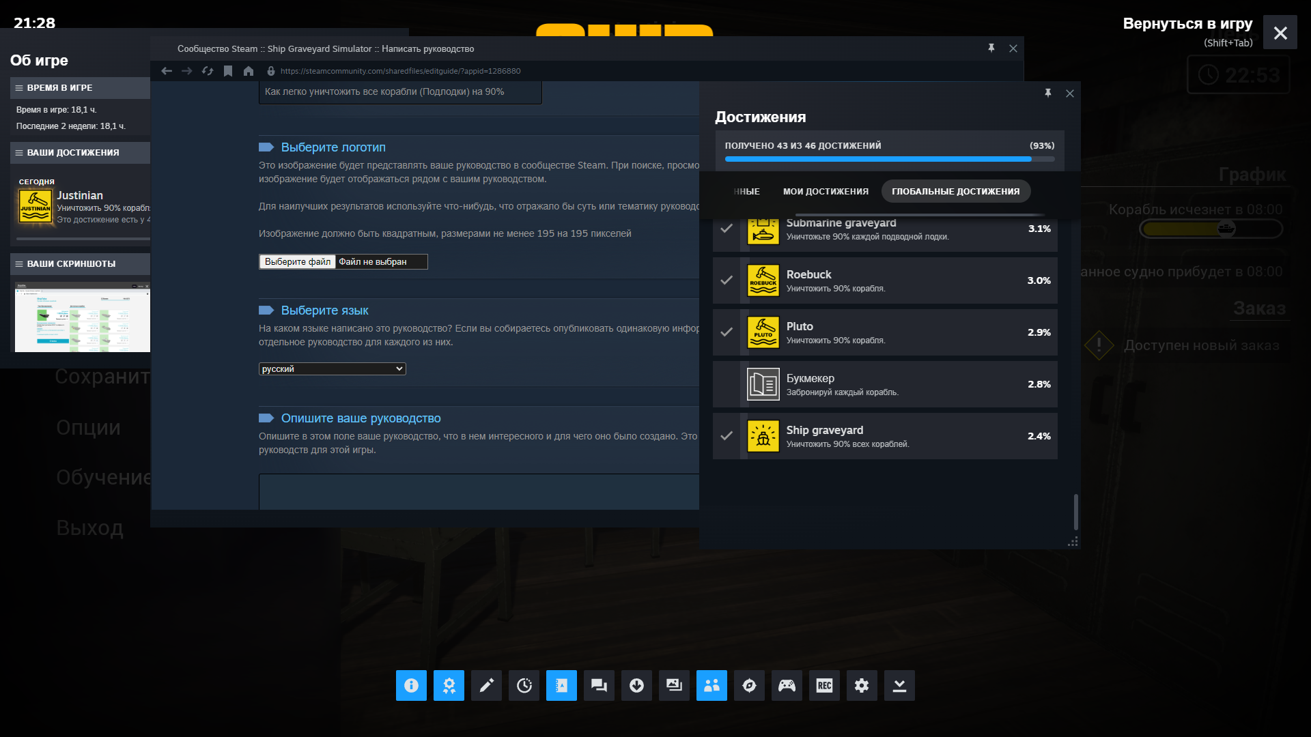Toggle the pin on the Steam community browser window
1311x737 pixels.
coord(991,48)
